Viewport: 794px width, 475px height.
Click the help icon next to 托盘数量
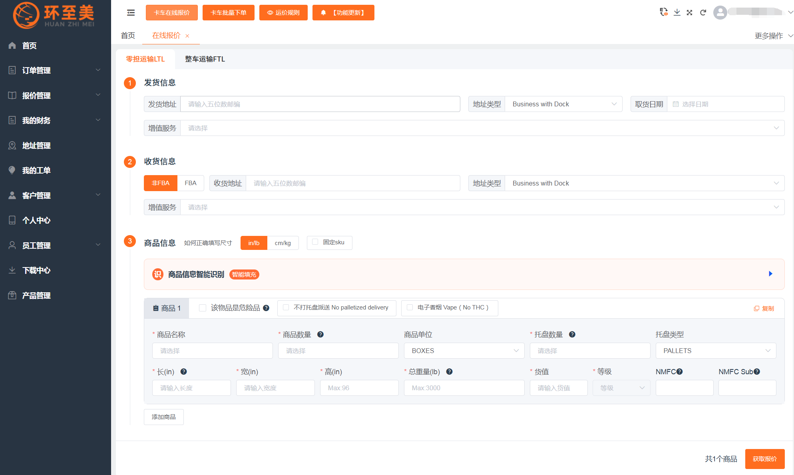(x=572, y=334)
